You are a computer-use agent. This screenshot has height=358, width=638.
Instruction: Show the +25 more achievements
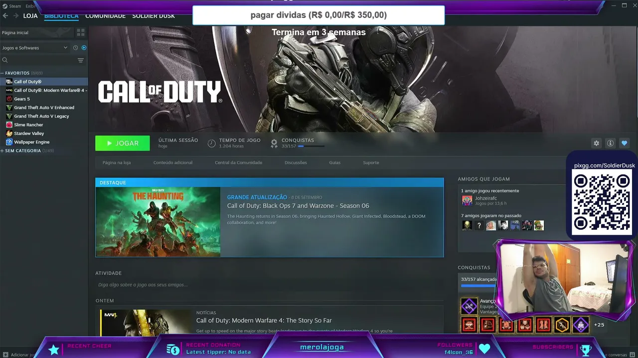tap(599, 325)
